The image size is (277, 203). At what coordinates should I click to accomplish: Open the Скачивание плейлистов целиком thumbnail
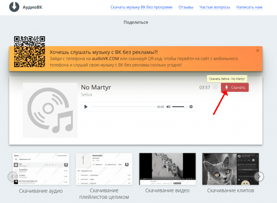click(x=104, y=169)
